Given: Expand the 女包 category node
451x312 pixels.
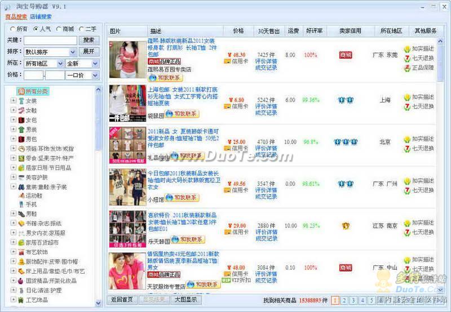Looking at the screenshot, I should [13, 119].
